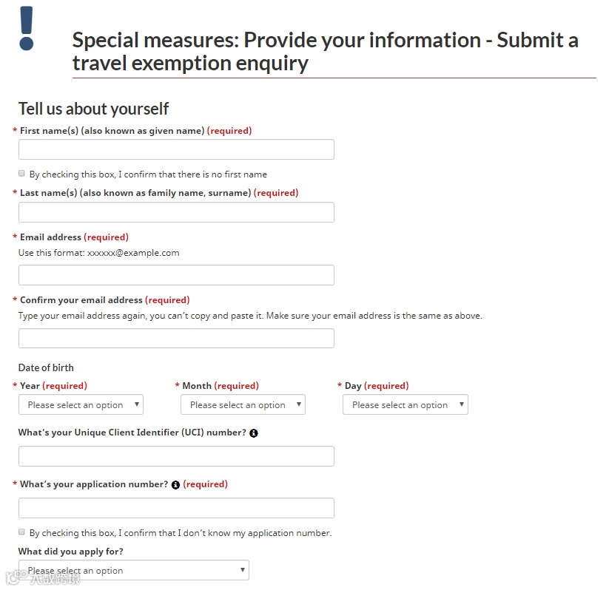Viewport: 609px width, 590px height.
Task: Focus the Confirm your email address field
Action: point(176,338)
